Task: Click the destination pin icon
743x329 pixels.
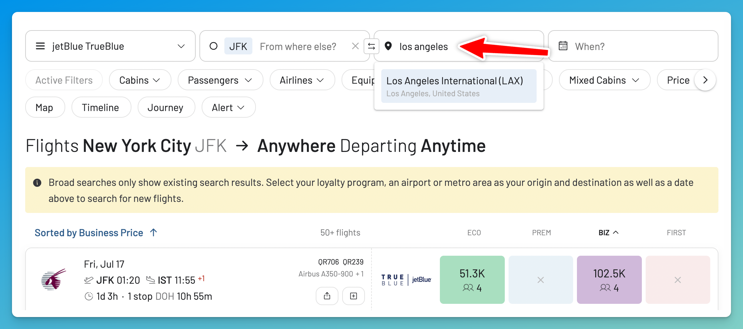Action: click(x=388, y=46)
